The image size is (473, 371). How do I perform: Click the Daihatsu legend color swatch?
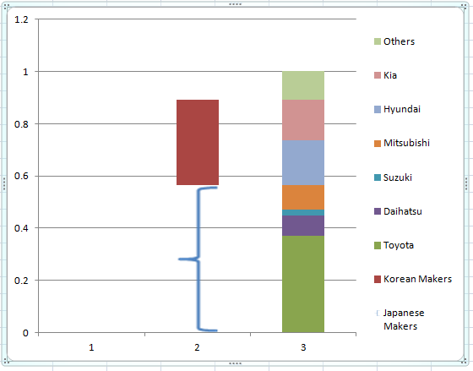pos(378,211)
